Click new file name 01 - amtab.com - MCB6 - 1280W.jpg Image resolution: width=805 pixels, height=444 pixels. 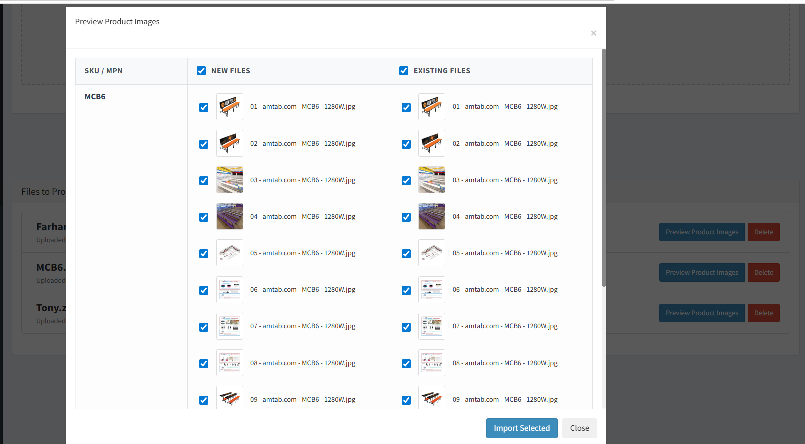(303, 107)
